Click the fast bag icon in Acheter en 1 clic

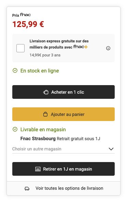(x=46, y=92)
